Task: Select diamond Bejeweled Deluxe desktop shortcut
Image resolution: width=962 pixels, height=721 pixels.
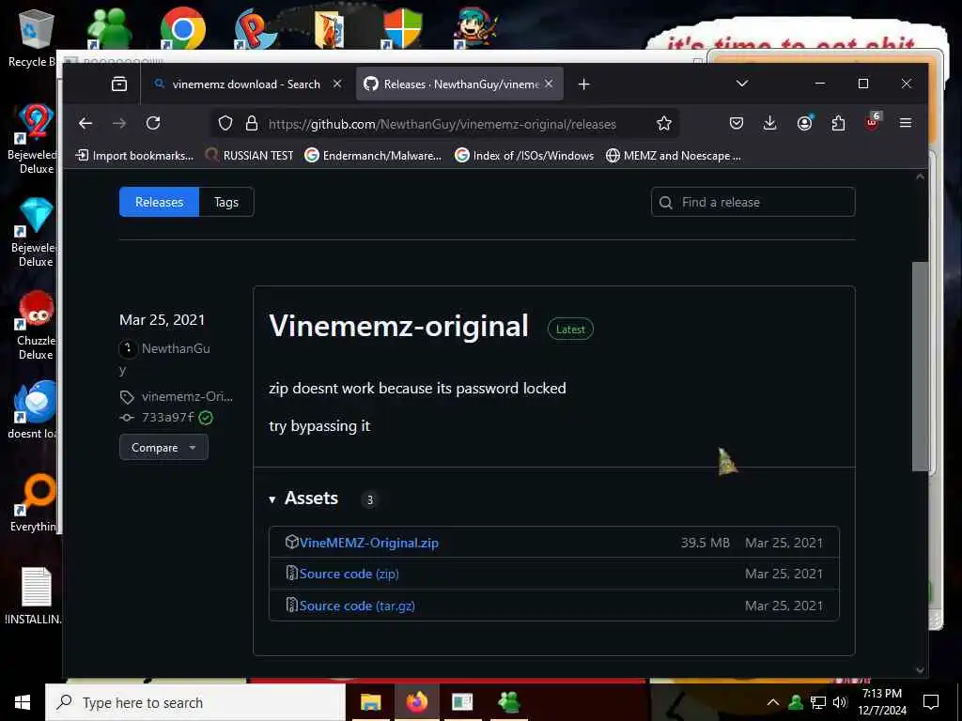Action: point(36,233)
